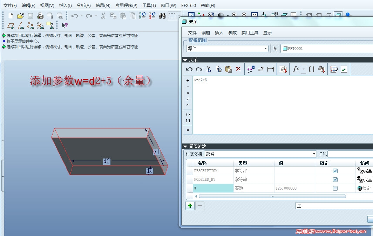Select the d1 dimension on model
This screenshot has height=236, width=373.
[x=156, y=152]
